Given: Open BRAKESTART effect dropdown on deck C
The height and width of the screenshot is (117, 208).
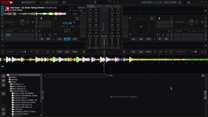Looking at the screenshot, I should 12,52.
